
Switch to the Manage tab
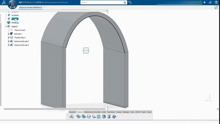[126, 112]
